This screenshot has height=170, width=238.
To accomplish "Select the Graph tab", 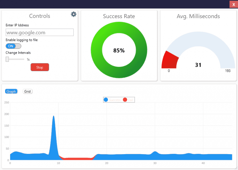I will [x=11, y=91].
